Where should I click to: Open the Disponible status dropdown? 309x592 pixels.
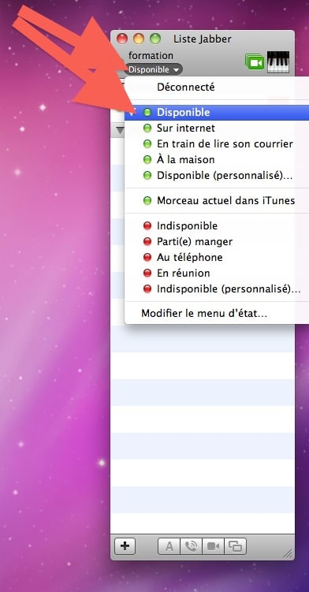pos(154,70)
